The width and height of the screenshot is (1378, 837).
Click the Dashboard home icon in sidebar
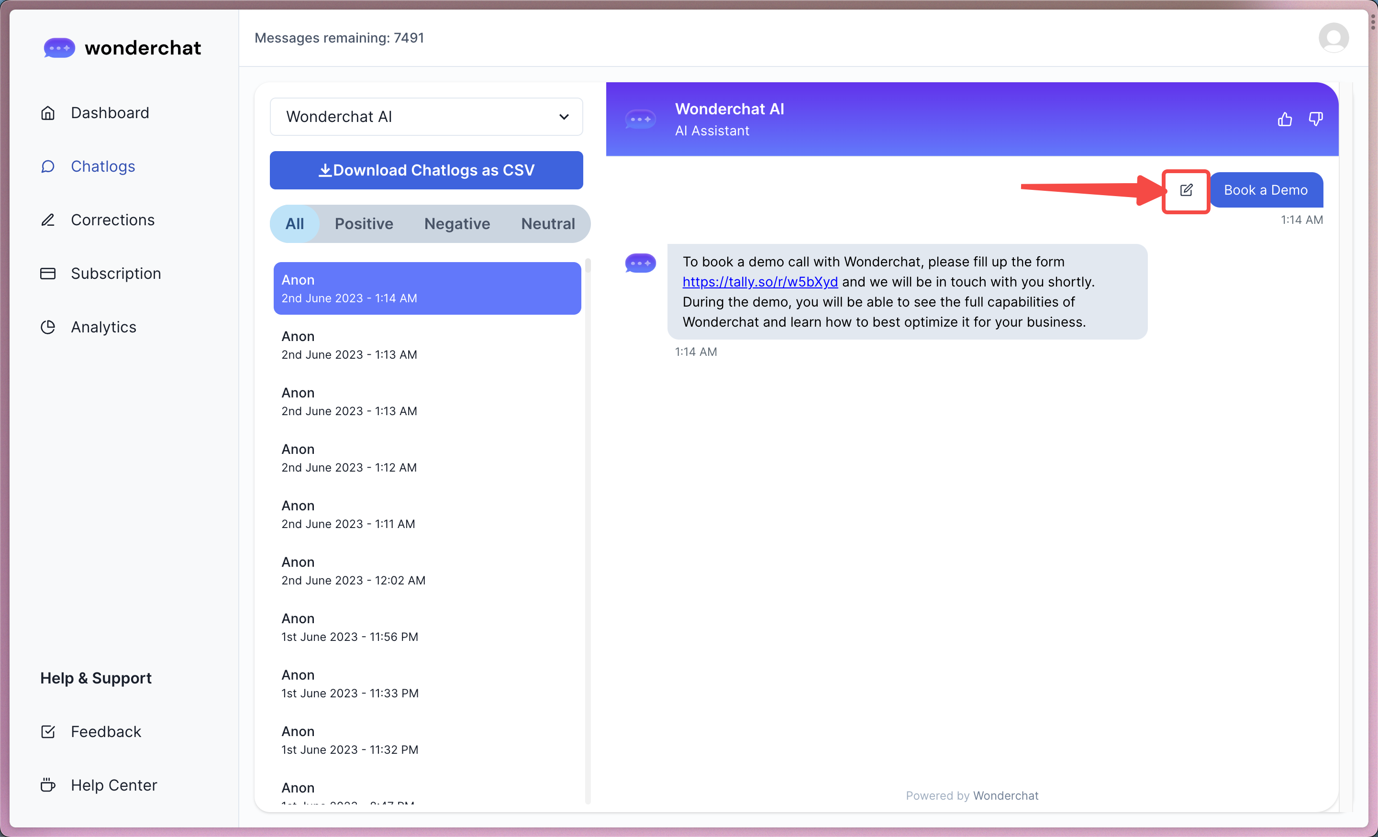[48, 113]
